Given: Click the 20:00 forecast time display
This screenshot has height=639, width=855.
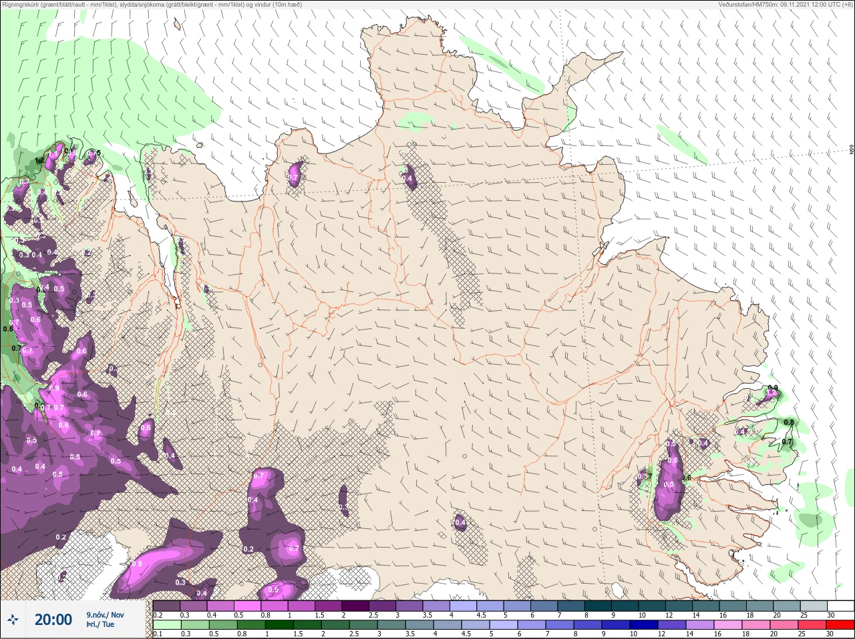Looking at the screenshot, I should click(53, 620).
